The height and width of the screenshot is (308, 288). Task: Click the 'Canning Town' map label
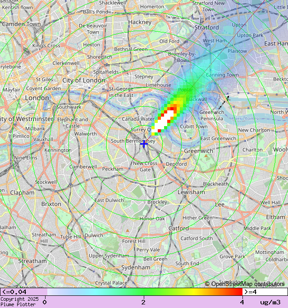(x=222, y=75)
